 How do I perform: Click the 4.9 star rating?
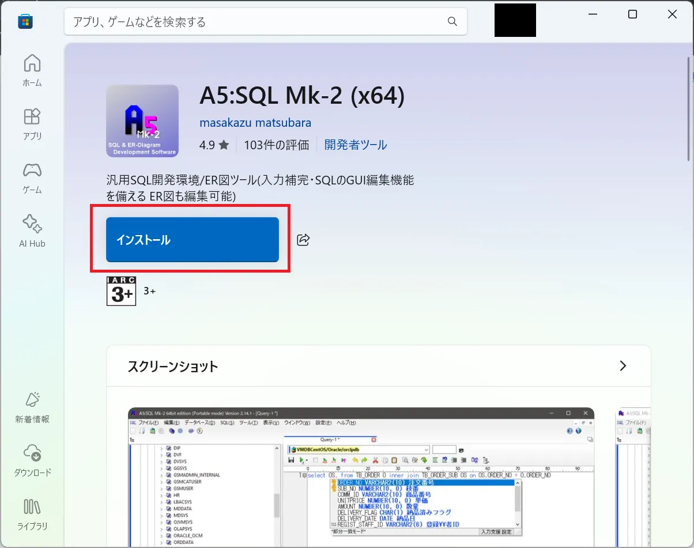pyautogui.click(x=214, y=145)
